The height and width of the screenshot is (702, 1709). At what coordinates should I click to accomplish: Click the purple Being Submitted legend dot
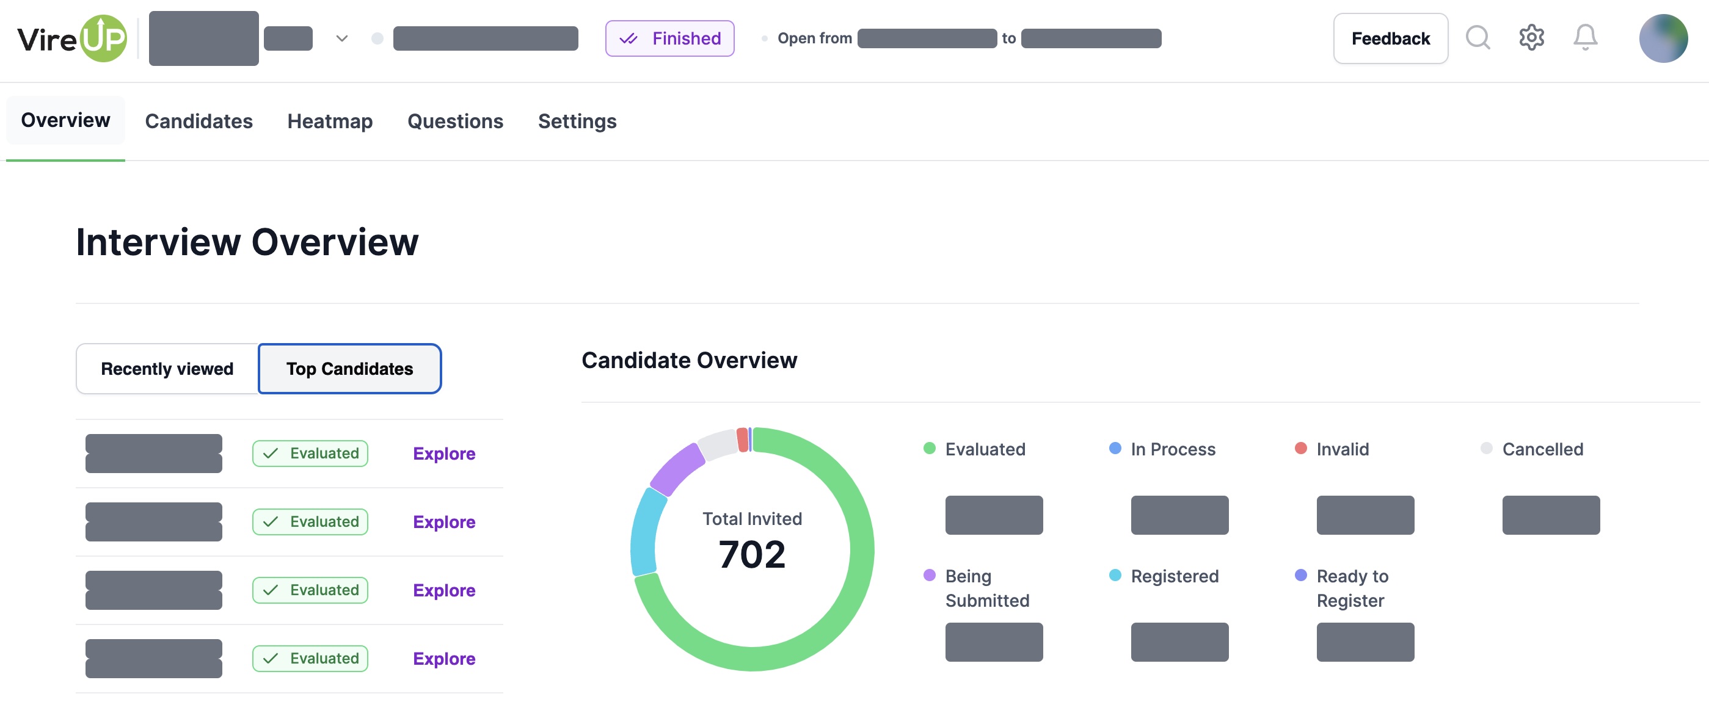point(929,576)
